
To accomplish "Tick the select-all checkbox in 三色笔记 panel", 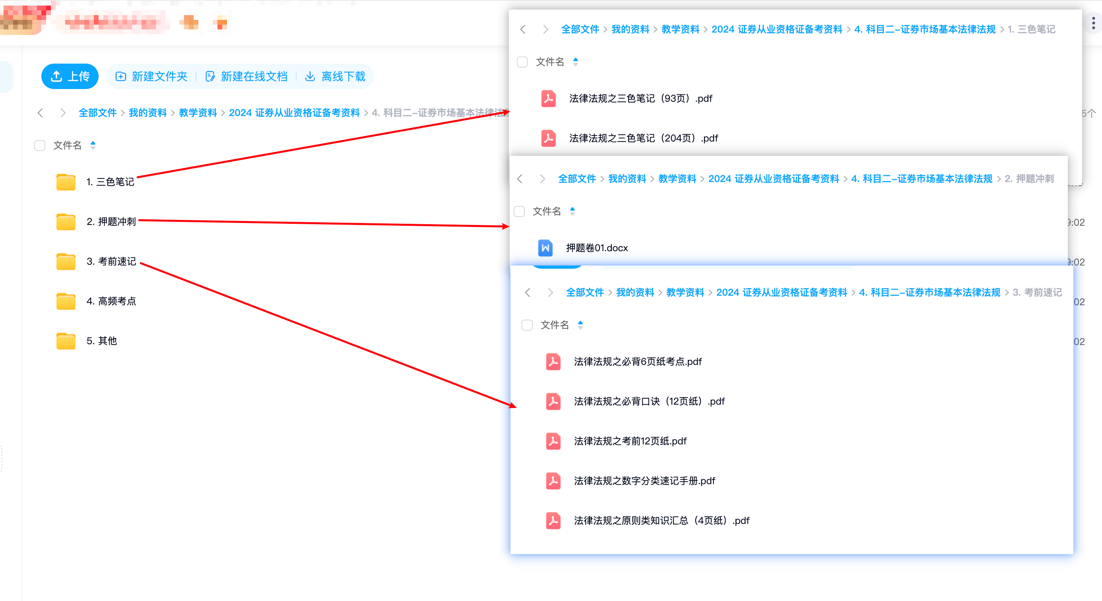I will [522, 62].
